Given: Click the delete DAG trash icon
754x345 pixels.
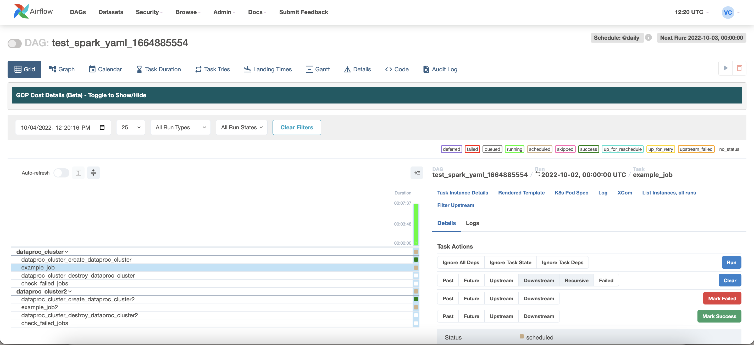Looking at the screenshot, I should [739, 68].
